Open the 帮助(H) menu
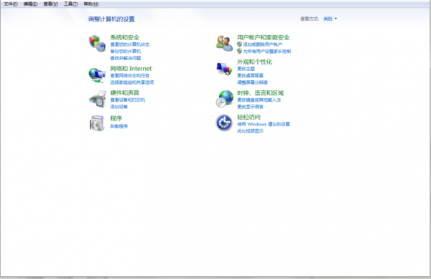This screenshot has width=431, height=279. coord(91,4)
